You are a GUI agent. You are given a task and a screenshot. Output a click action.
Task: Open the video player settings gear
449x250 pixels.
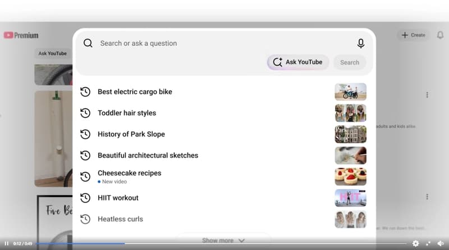tap(415, 243)
